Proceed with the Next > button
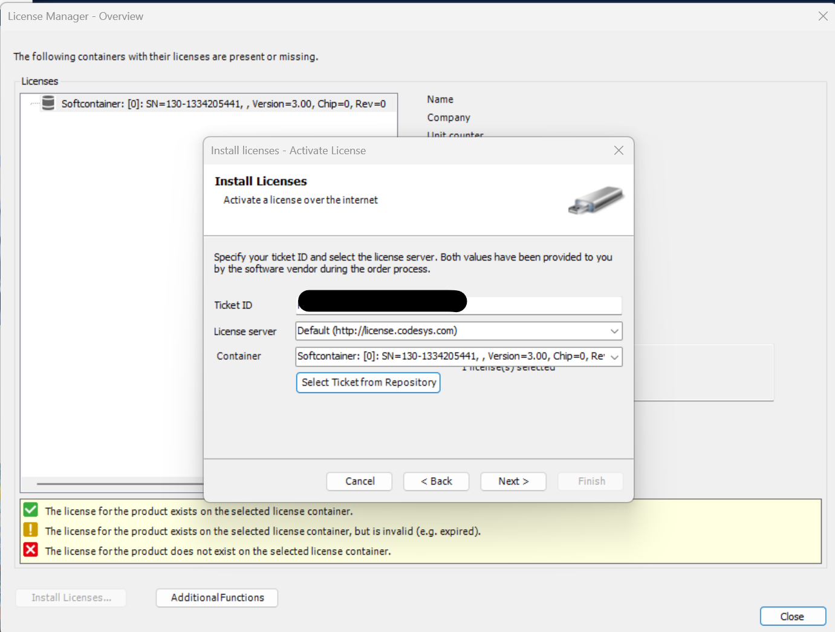 tap(513, 481)
